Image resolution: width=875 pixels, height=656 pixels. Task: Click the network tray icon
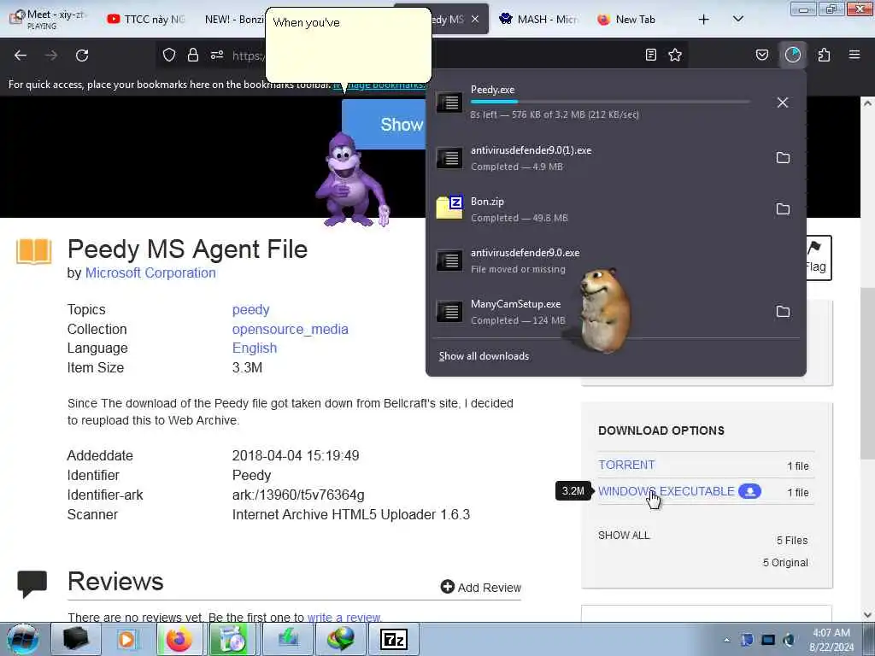pos(768,640)
